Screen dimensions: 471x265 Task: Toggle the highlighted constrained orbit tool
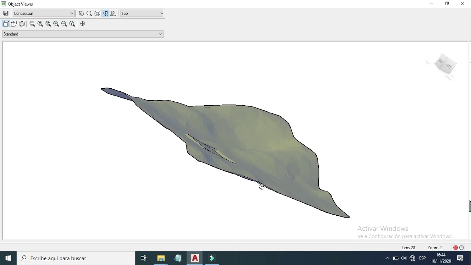106,13
